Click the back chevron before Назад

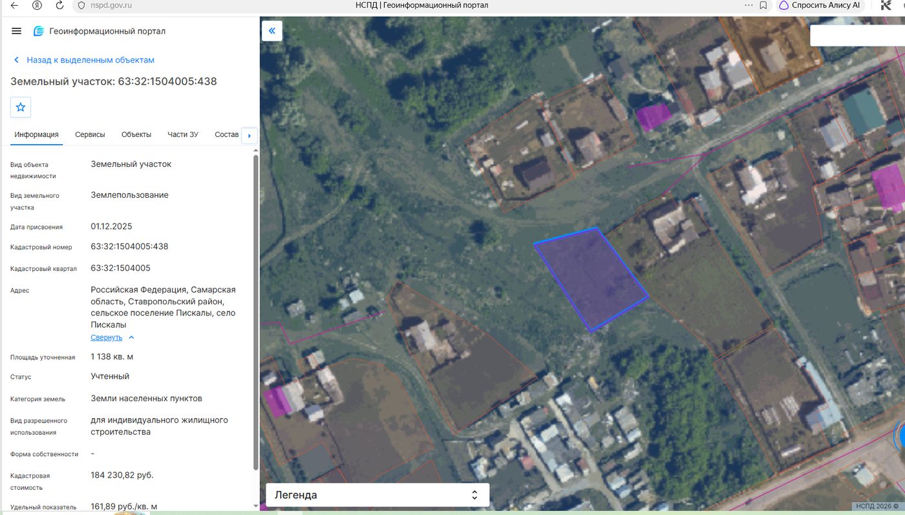(x=17, y=60)
